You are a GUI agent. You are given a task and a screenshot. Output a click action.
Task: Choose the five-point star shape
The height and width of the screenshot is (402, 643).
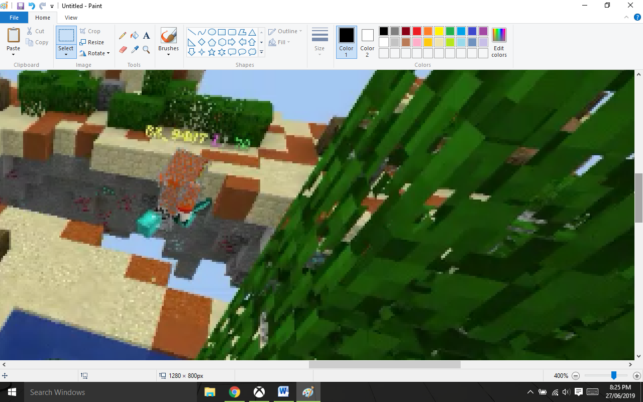tap(211, 52)
